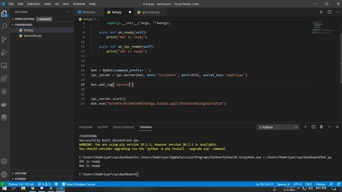Open the Explorer panel's more actions ellipsis
342x192 pixels.
tap(68, 12)
